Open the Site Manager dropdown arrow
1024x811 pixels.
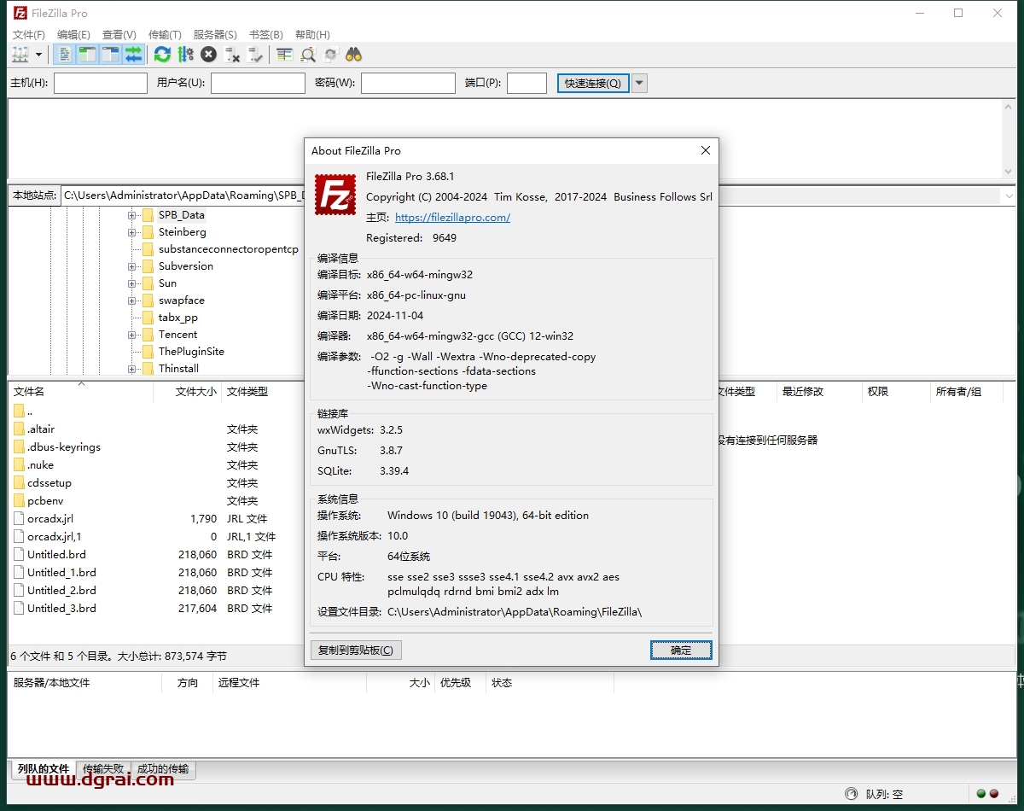pos(39,55)
